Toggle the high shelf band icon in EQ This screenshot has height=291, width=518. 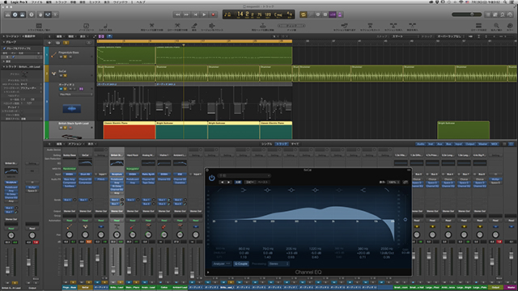click(363, 190)
